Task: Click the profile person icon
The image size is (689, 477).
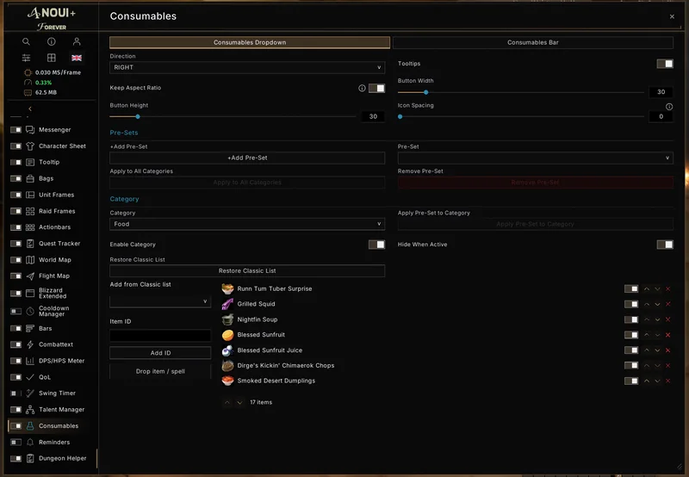Action: click(77, 41)
